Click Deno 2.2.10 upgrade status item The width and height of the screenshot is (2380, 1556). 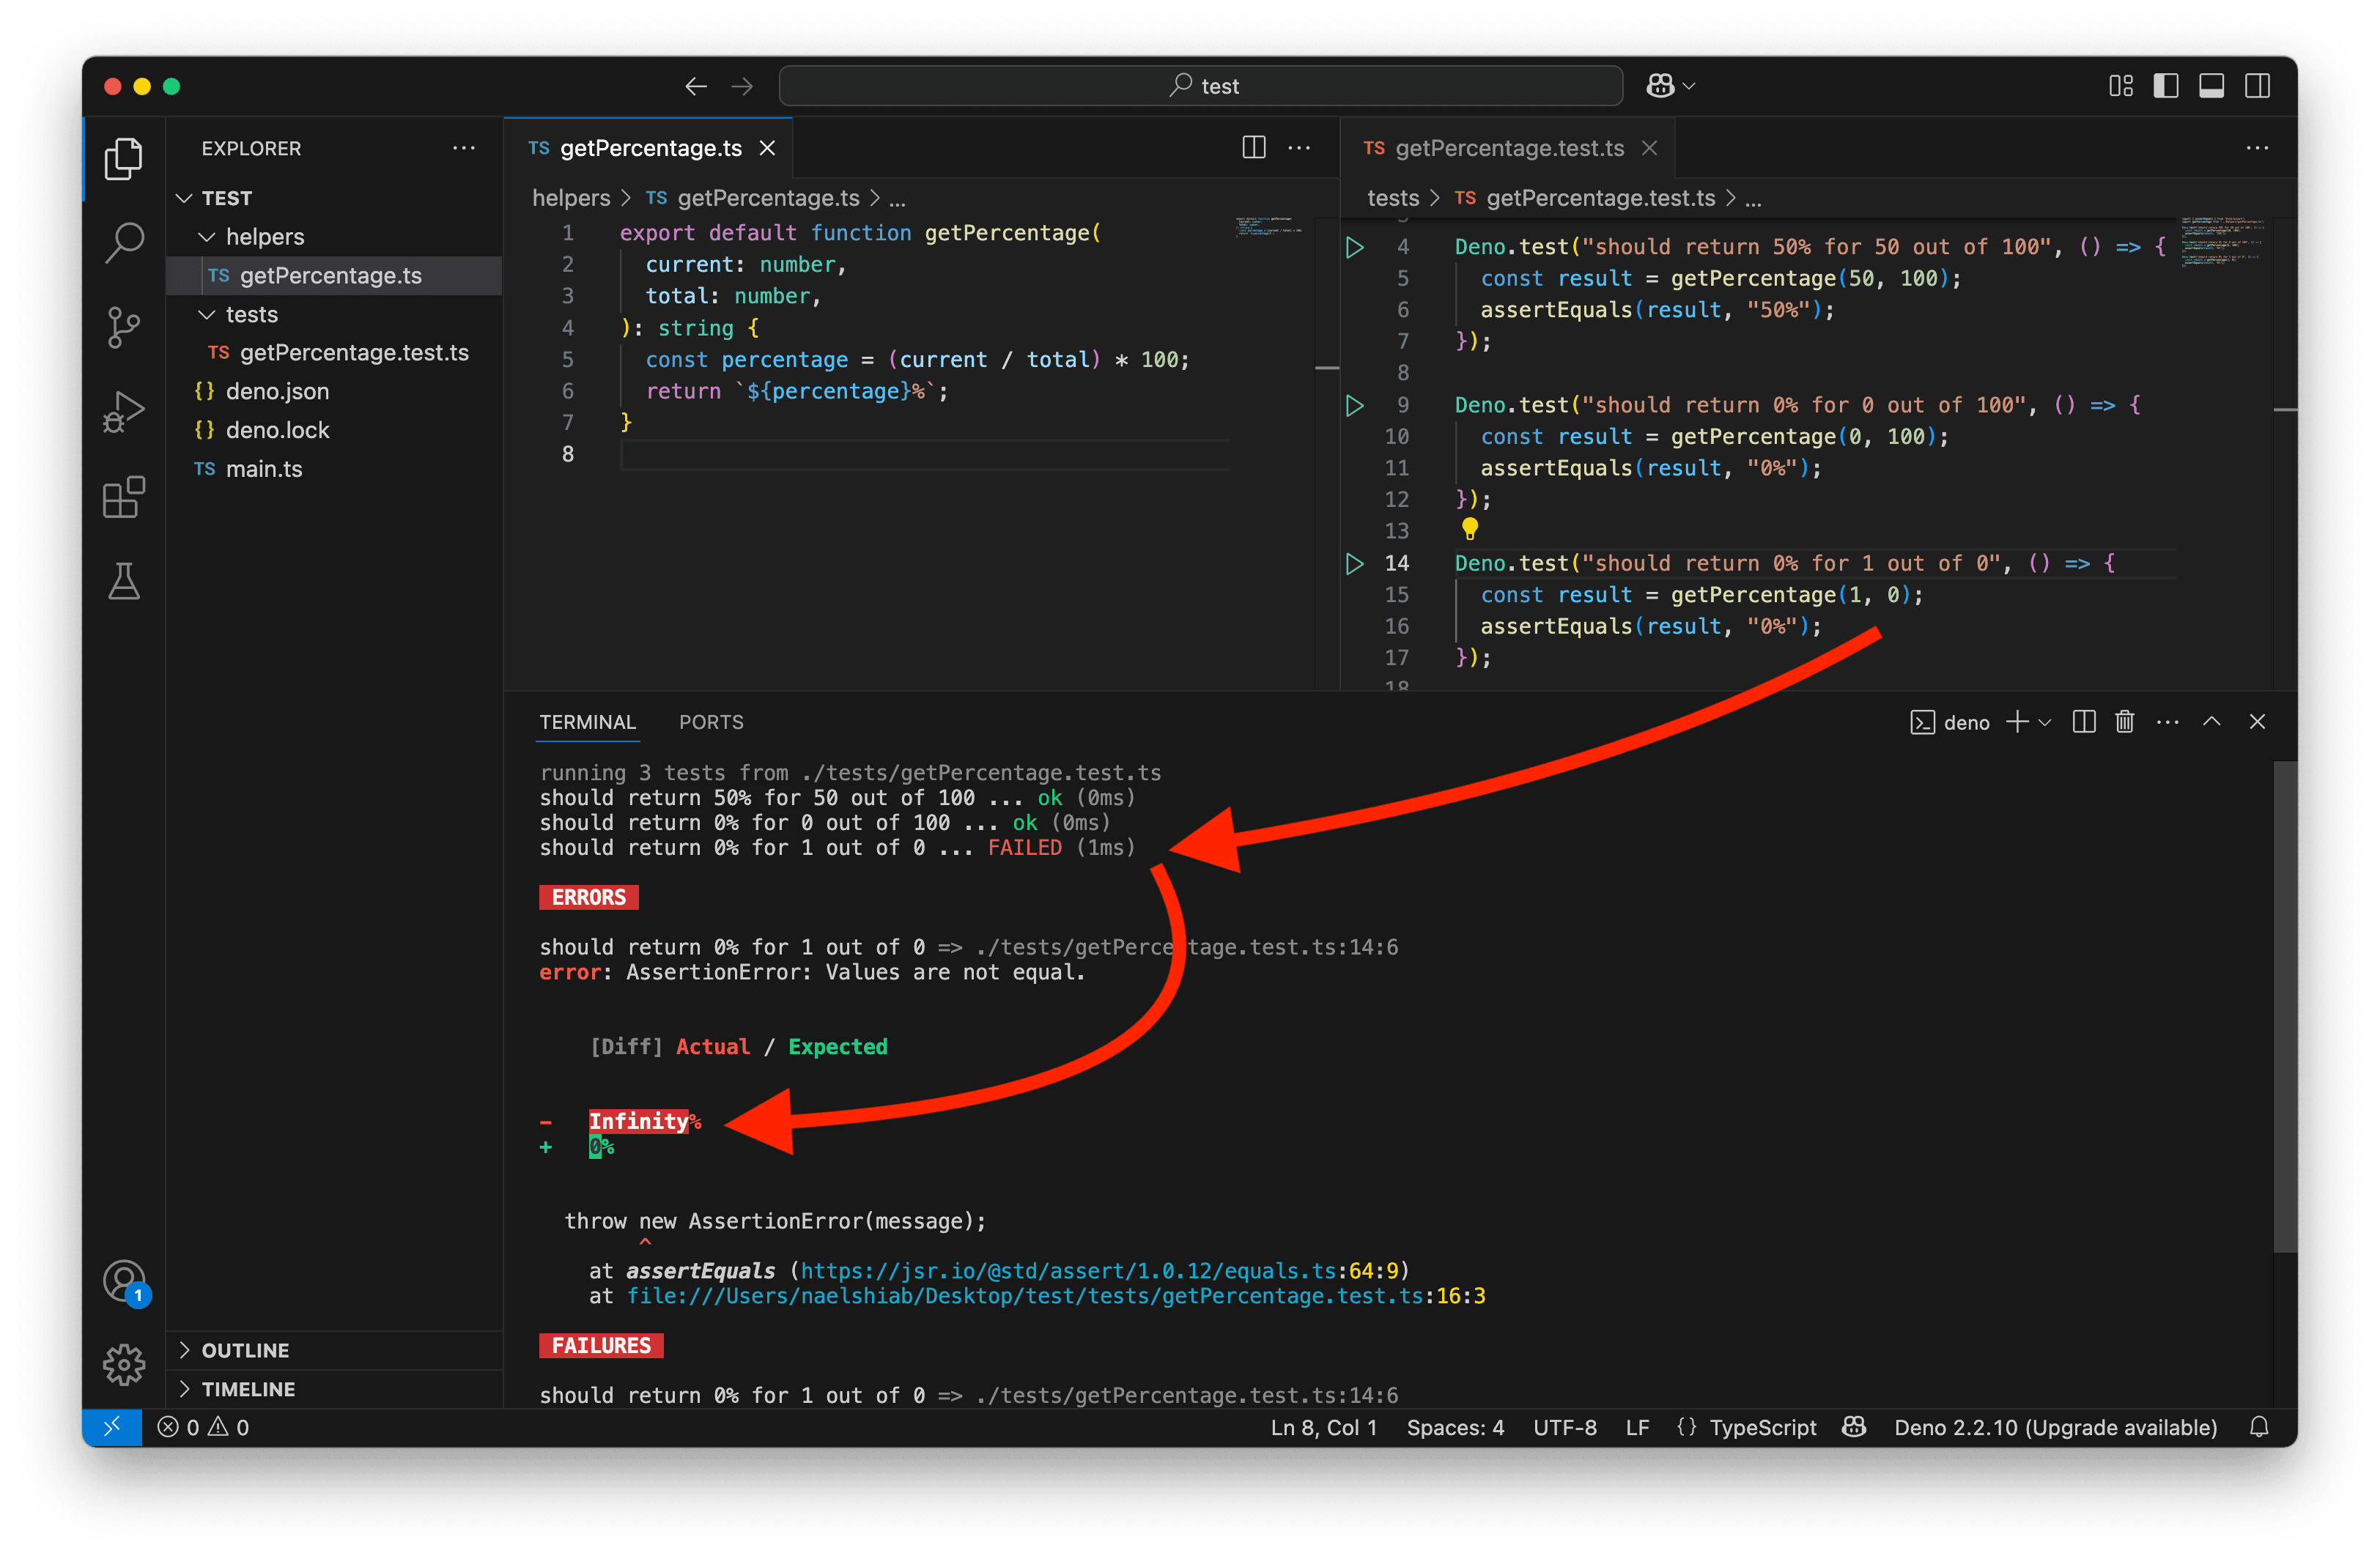[2055, 1427]
